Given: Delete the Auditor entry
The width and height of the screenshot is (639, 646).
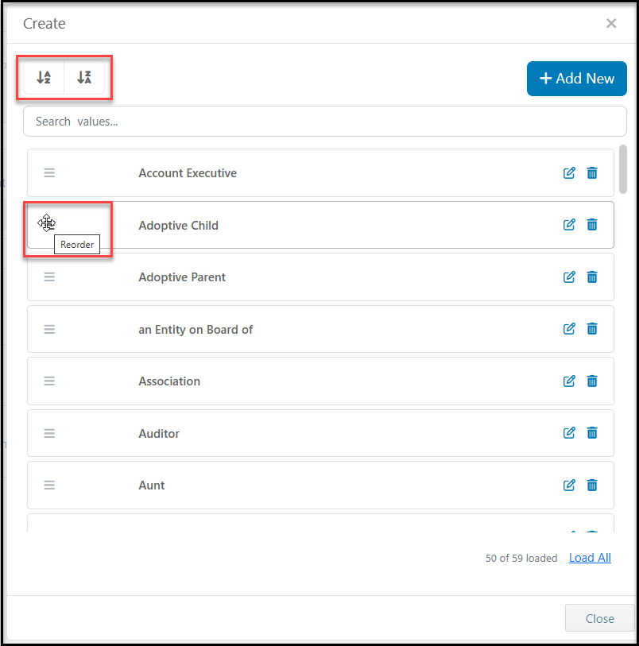Looking at the screenshot, I should pos(592,433).
